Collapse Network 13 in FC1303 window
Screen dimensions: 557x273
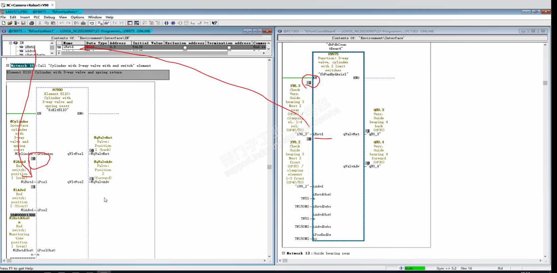pos(284,253)
